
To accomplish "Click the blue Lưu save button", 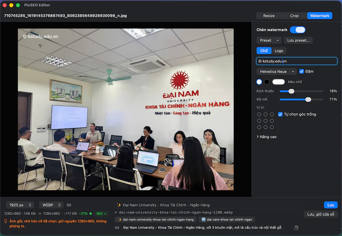I will tap(331, 205).
